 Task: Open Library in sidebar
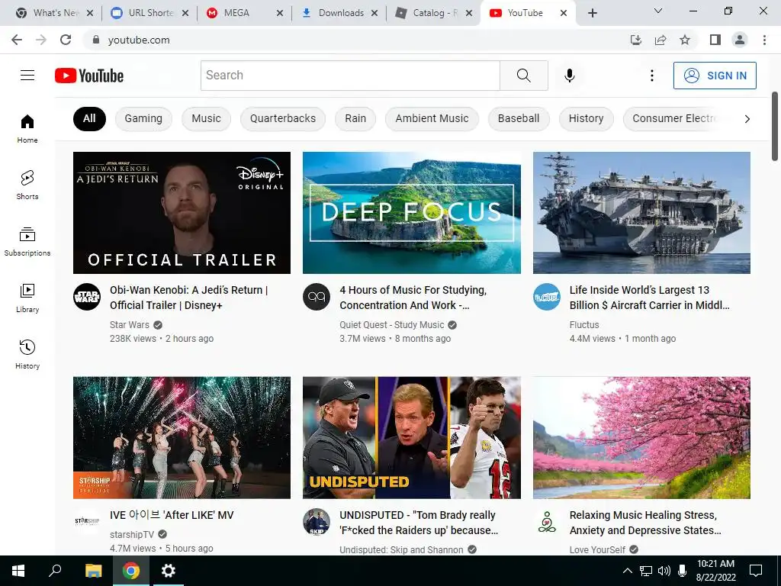(27, 298)
